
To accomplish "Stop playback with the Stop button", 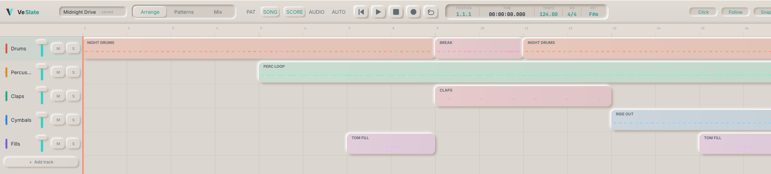I will (x=396, y=12).
